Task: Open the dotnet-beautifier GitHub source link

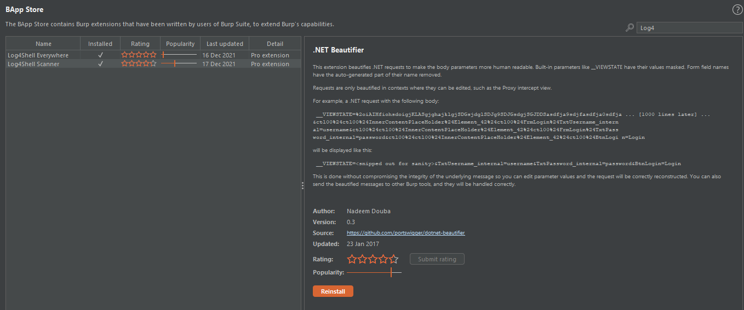Action: [406, 233]
